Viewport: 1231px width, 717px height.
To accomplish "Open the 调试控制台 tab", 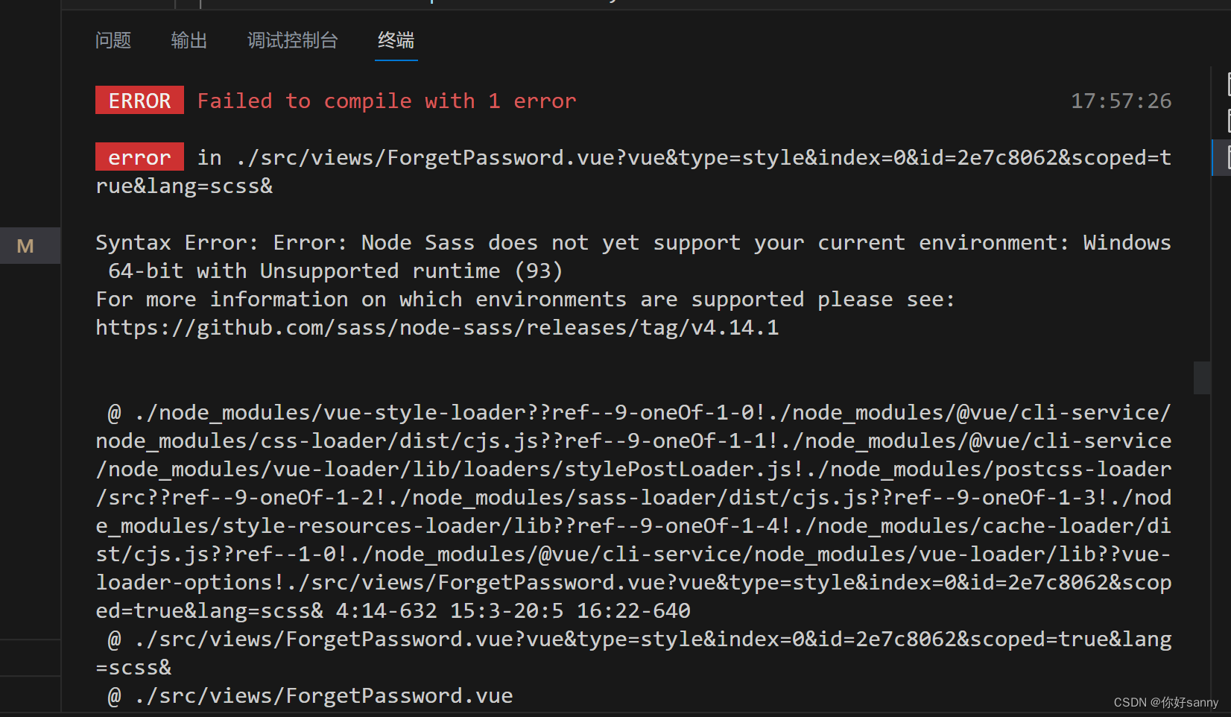I will [x=292, y=40].
